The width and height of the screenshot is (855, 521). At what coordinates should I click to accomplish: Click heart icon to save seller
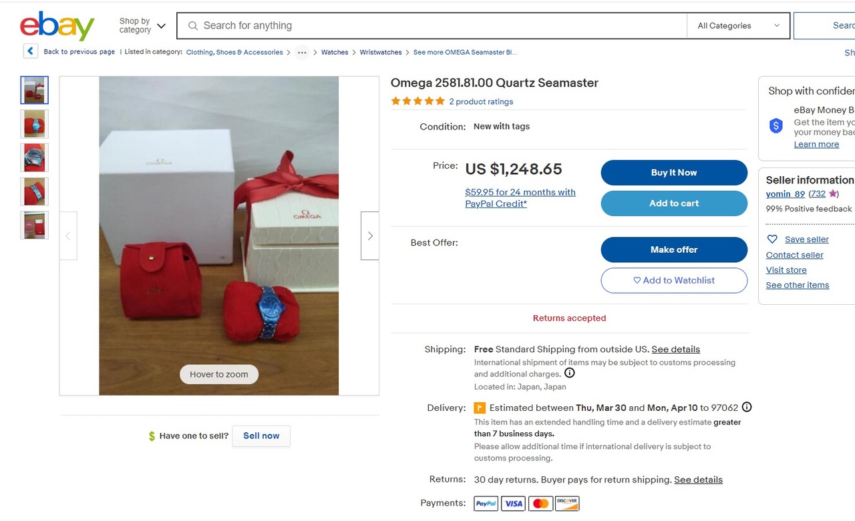tap(772, 239)
